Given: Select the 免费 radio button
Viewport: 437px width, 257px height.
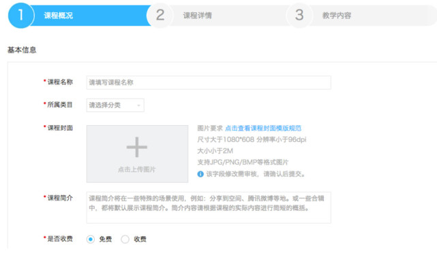Looking at the screenshot, I should (x=90, y=239).
